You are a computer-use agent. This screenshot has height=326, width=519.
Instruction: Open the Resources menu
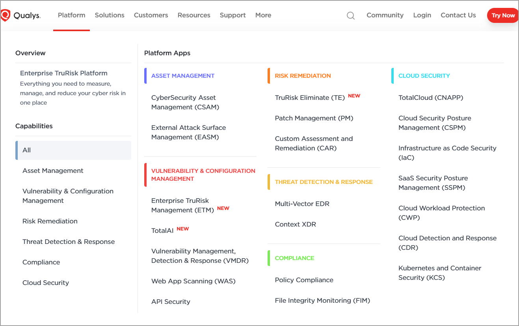[x=193, y=15]
